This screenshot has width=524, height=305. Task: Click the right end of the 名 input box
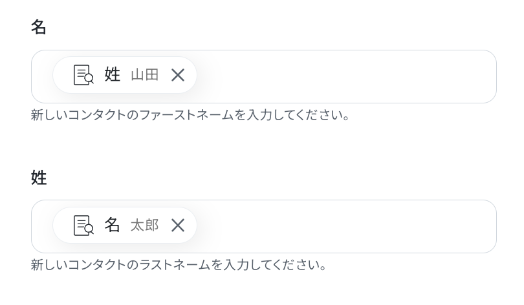(482, 76)
